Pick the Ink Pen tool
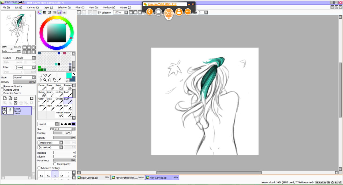Image resolution: width=343 pixels, height=185 pixels. 59,94
